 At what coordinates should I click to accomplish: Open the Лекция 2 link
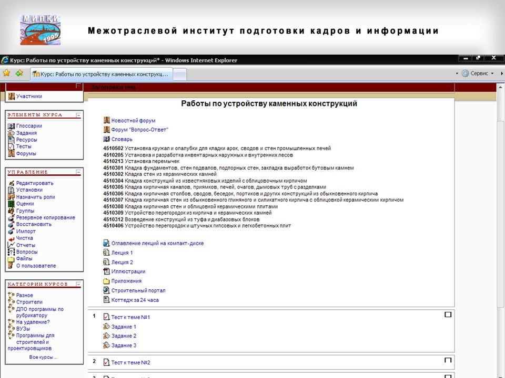coord(122,262)
